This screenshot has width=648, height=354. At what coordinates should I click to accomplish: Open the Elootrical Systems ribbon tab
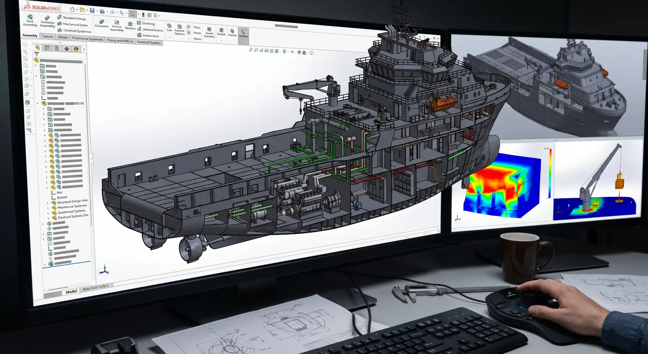[149, 42]
